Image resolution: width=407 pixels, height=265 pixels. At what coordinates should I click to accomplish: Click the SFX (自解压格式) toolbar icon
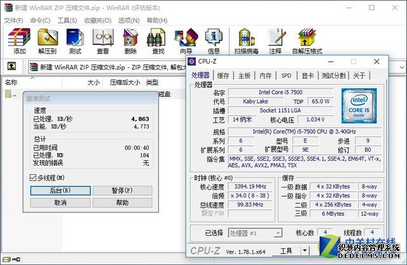pyautogui.click(x=307, y=41)
